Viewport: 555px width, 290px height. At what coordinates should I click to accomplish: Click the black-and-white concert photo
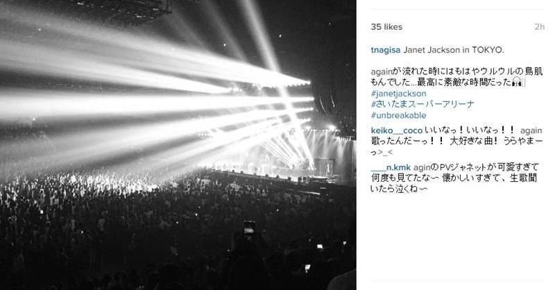point(178,145)
